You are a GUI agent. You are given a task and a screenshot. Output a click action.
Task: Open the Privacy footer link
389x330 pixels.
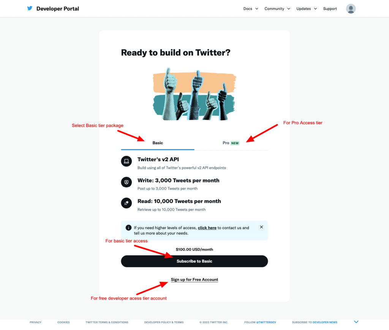click(35, 322)
